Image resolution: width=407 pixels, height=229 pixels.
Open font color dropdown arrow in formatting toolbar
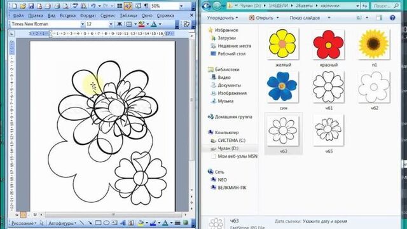coord(160,24)
